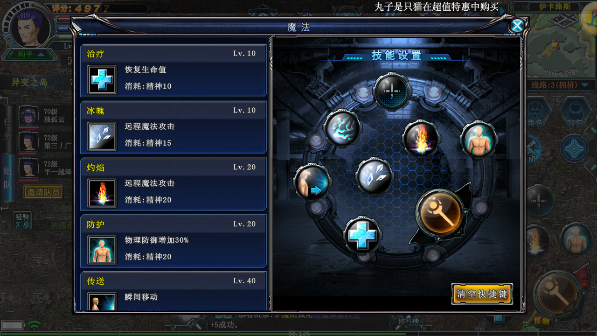The height and width of the screenshot is (336, 597).
Task: Click the blue cross heal slot on wheel
Action: pyautogui.click(x=362, y=235)
